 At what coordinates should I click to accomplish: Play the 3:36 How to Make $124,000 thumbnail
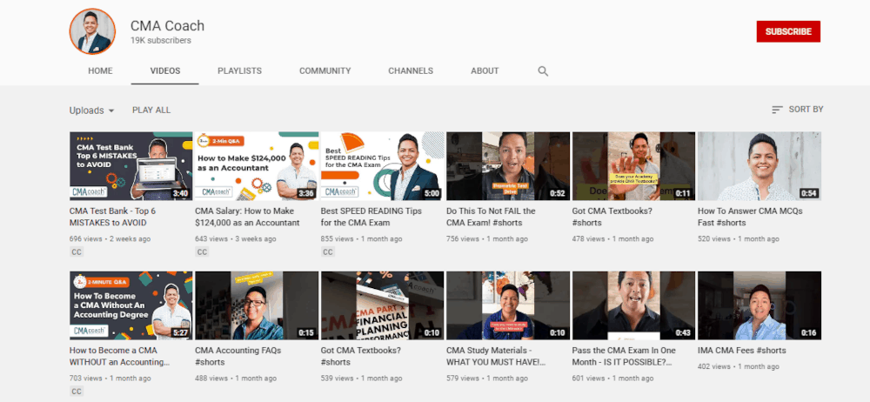(x=257, y=166)
